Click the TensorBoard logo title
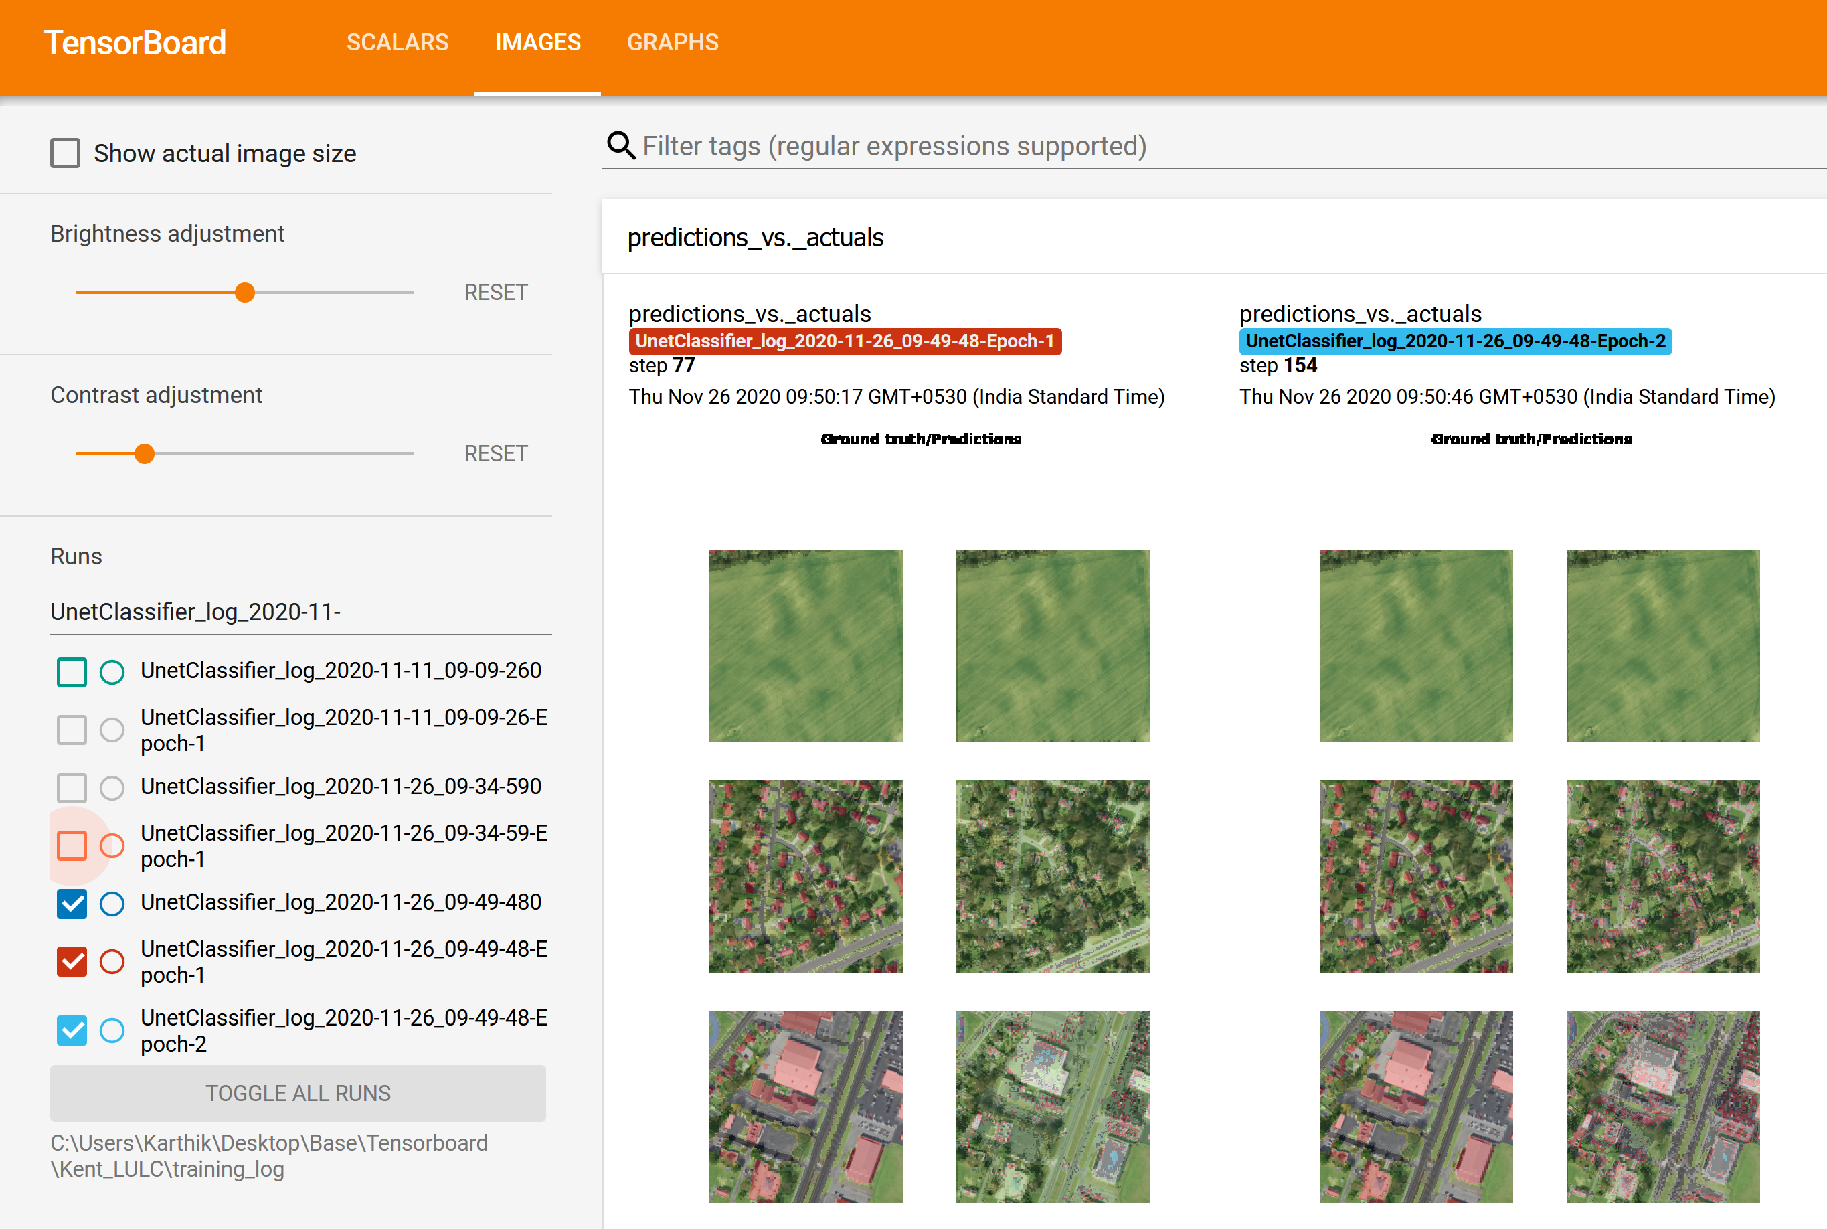1827x1229 pixels. [135, 42]
